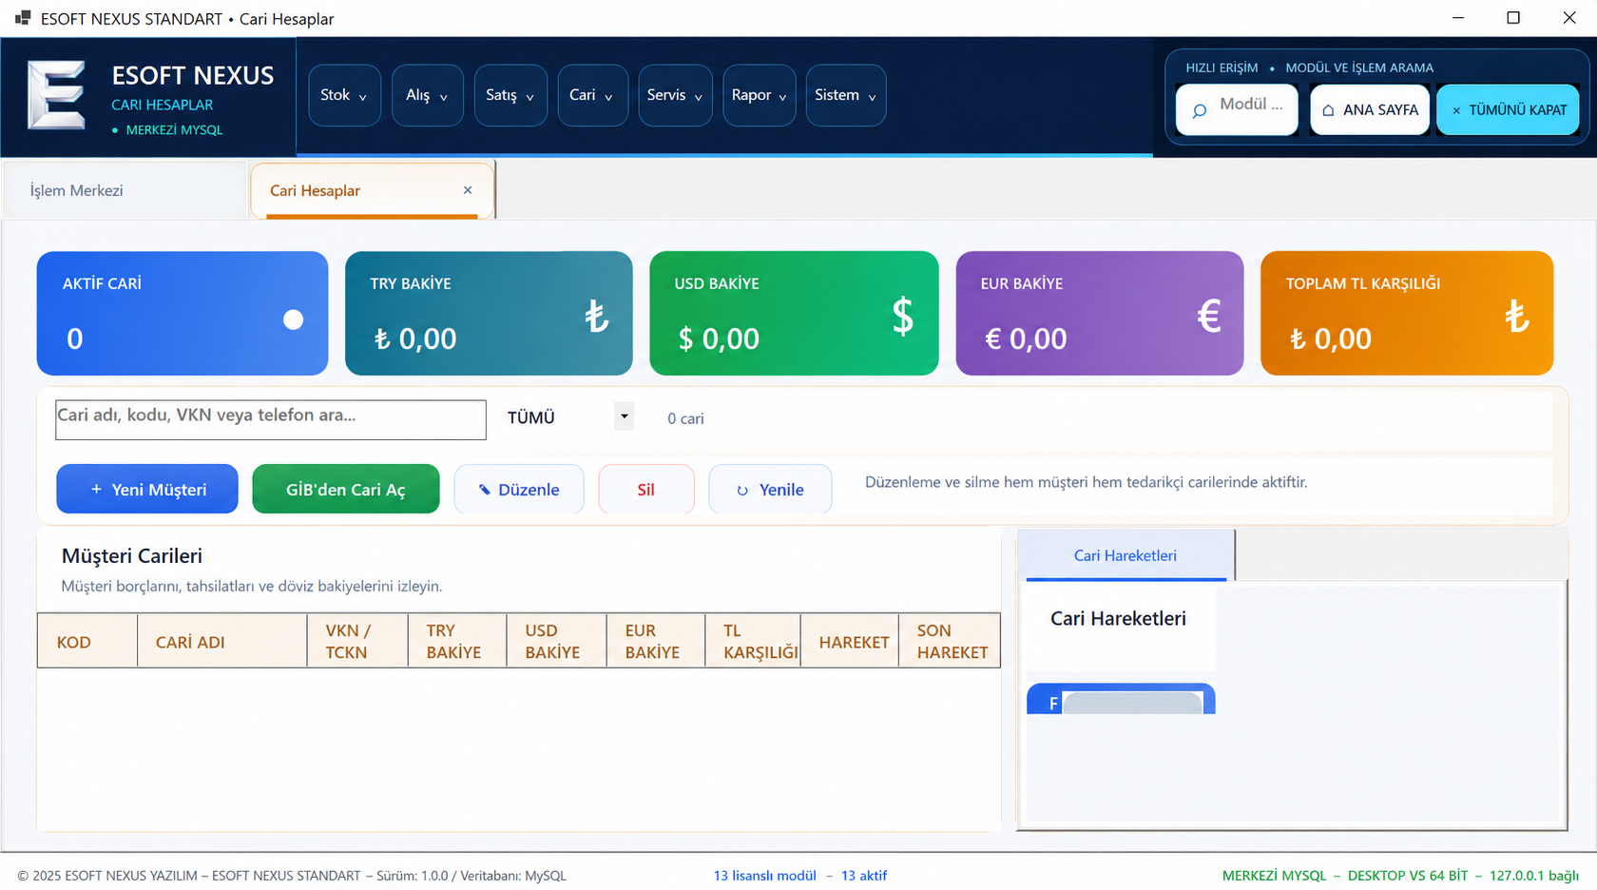Viewport: 1597px width, 890px height.
Task: Click the '€ 0,00' EUR balance value
Action: coord(1026,339)
